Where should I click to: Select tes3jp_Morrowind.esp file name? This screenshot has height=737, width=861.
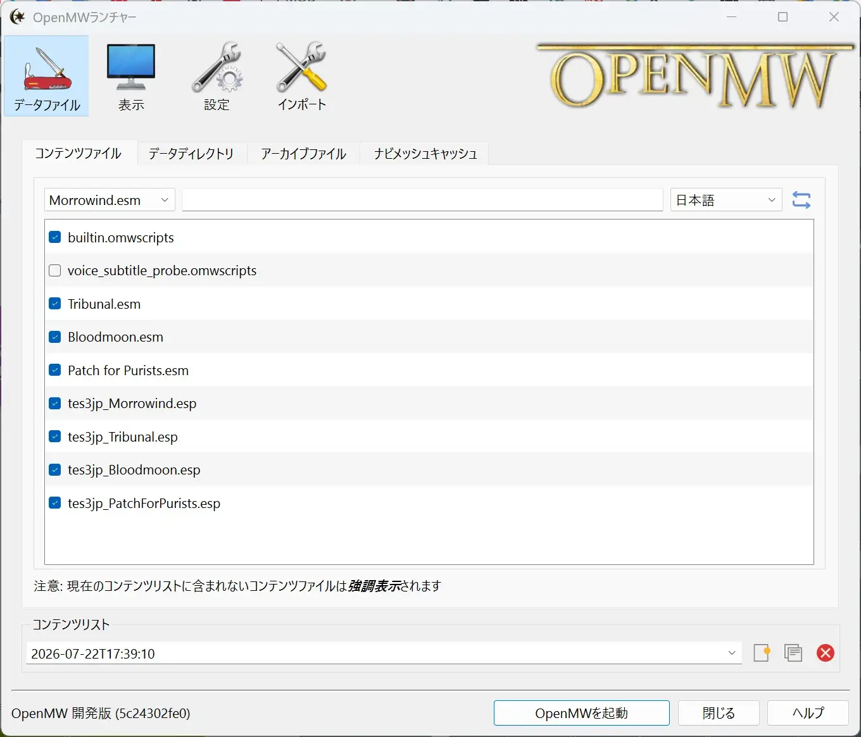[132, 404]
